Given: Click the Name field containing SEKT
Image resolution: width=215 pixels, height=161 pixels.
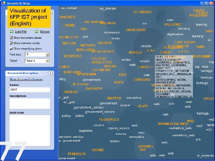Looking at the screenshot, I should (30, 90).
